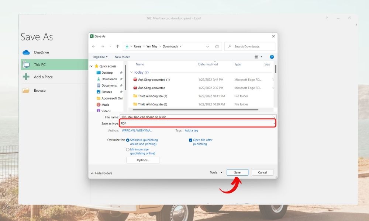
Task: Sort by Date modified column header
Action: click(x=208, y=64)
